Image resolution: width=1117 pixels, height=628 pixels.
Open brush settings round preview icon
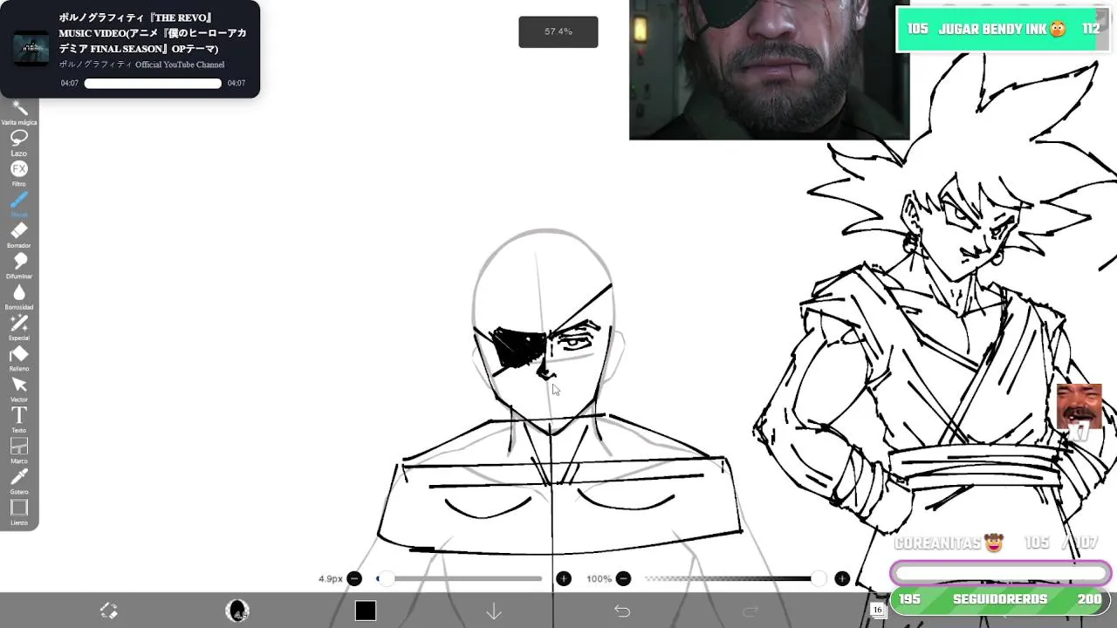[x=237, y=611]
